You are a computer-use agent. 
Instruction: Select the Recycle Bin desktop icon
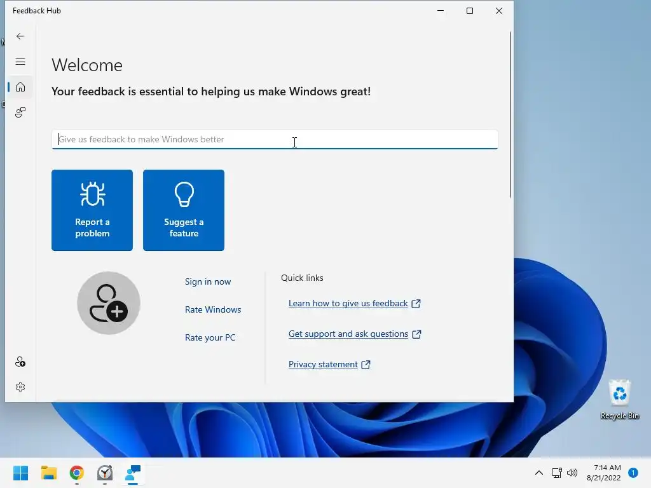[619, 400]
